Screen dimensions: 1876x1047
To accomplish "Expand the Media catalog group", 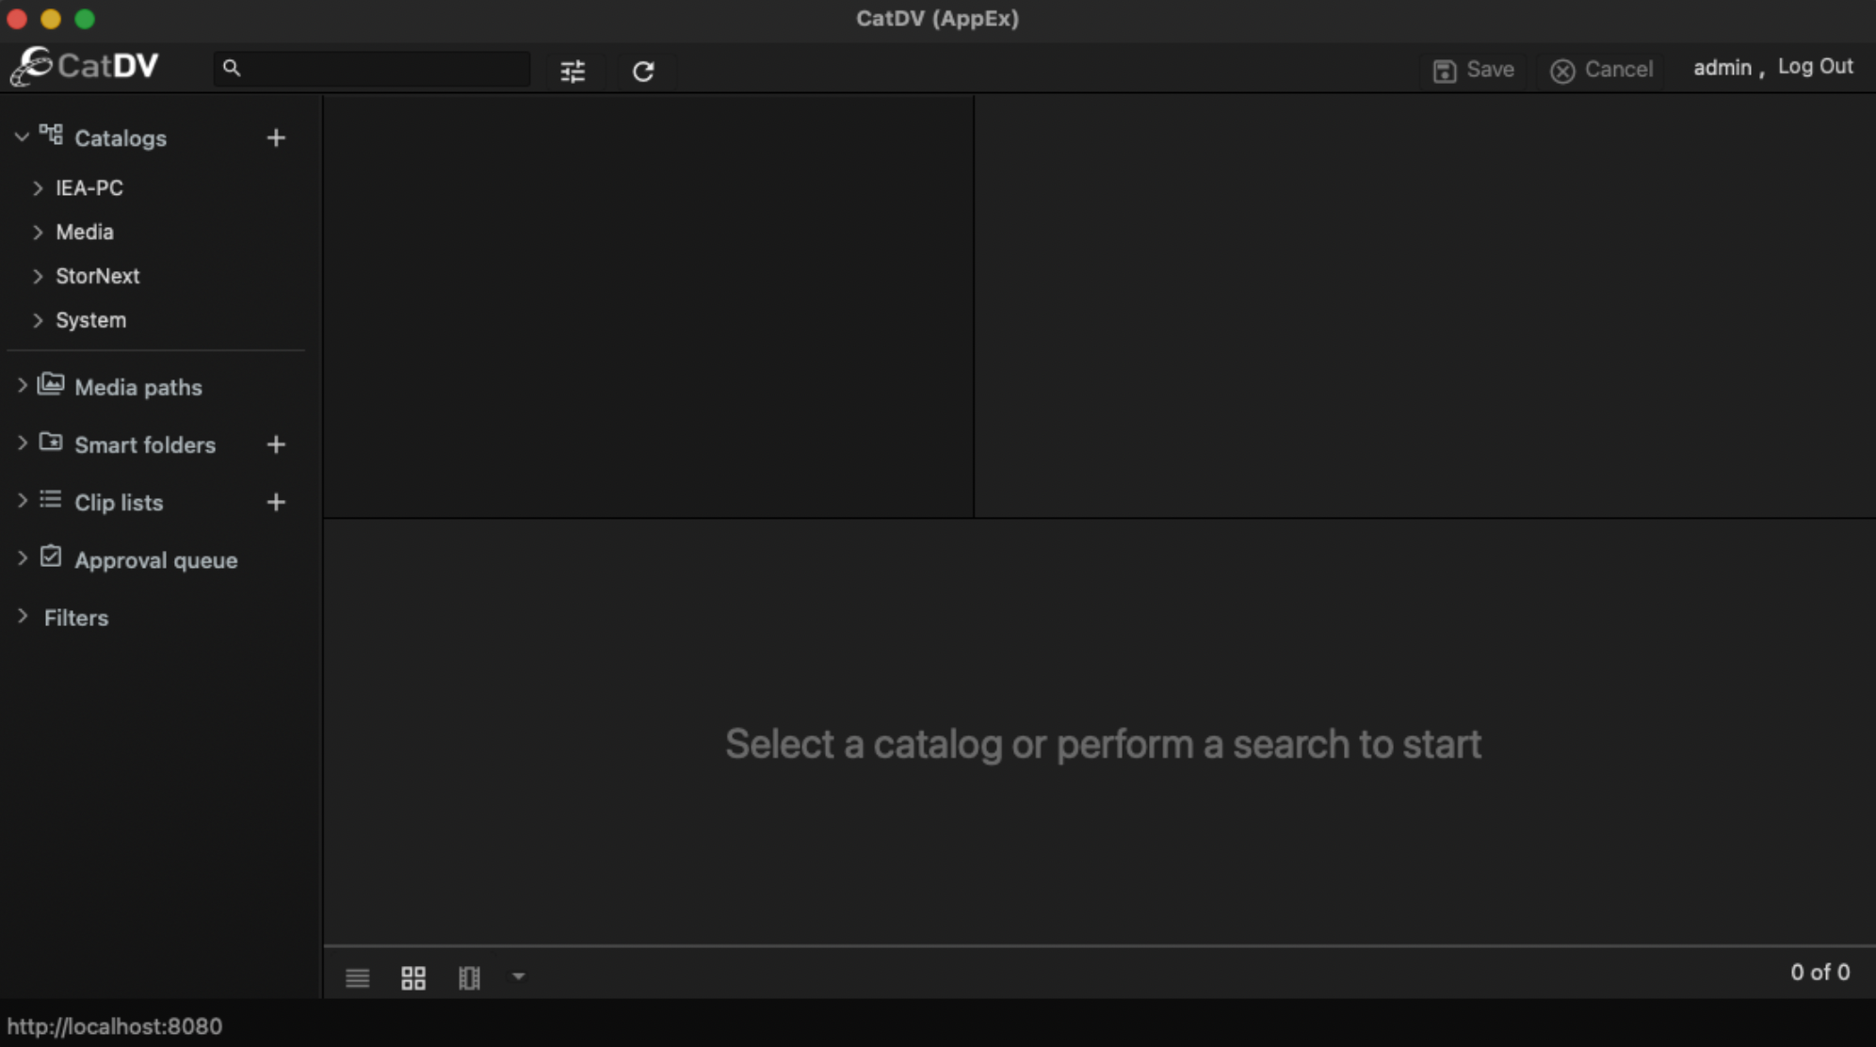I will pos(38,233).
